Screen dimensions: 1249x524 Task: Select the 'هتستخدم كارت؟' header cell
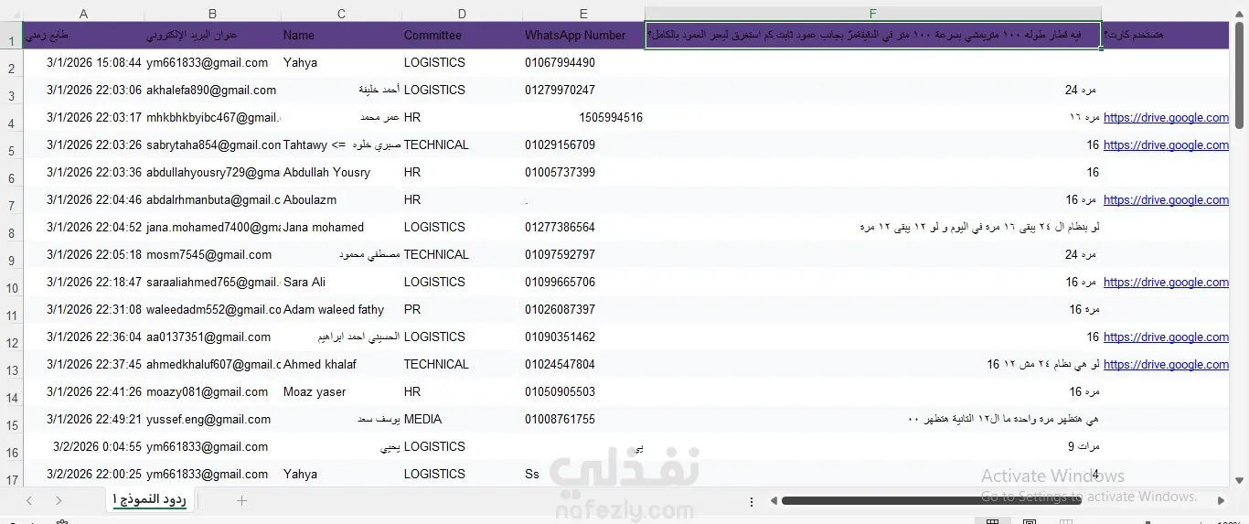(1166, 36)
